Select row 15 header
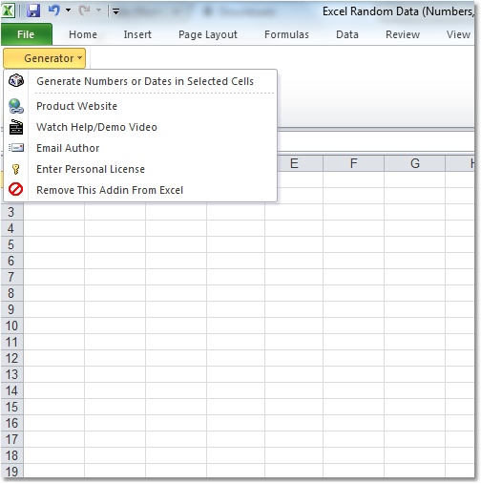 click(11, 407)
